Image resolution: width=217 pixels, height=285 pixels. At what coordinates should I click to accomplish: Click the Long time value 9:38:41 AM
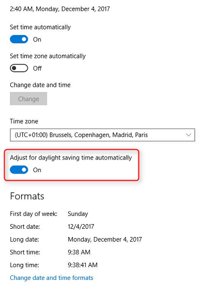click(x=83, y=265)
